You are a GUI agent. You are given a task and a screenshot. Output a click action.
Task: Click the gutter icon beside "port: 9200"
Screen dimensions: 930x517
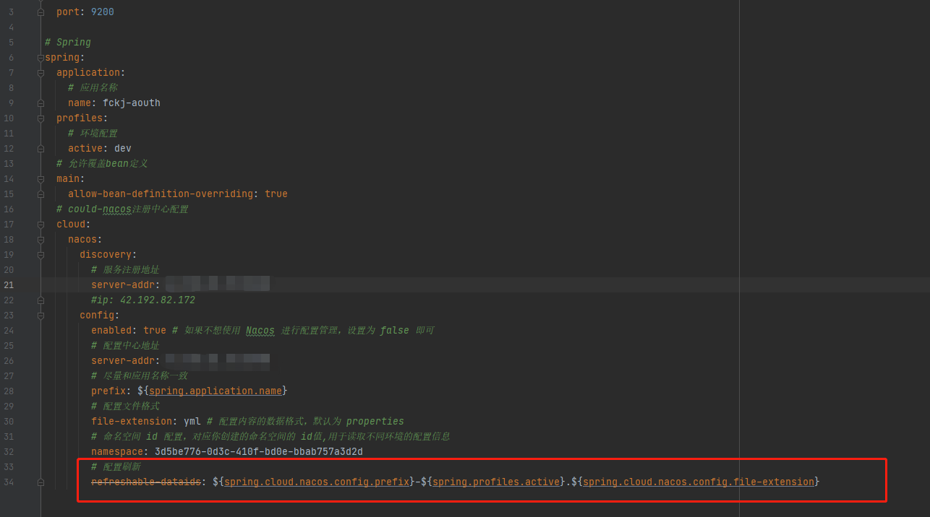[x=40, y=12]
